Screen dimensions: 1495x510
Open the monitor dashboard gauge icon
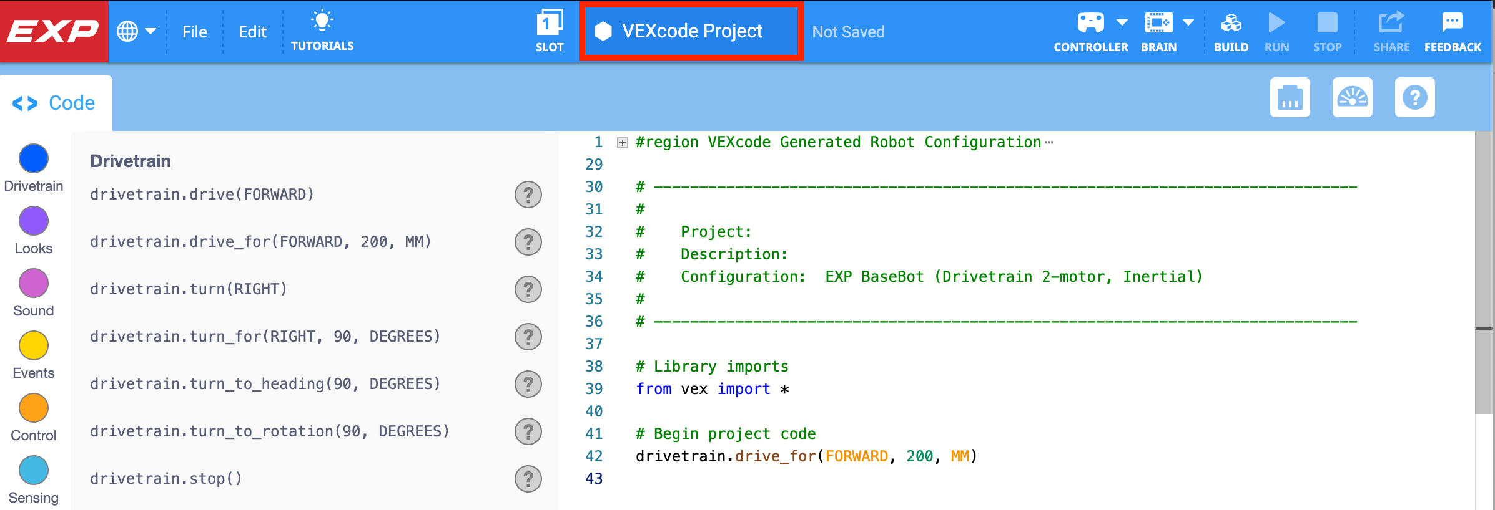[x=1353, y=97]
